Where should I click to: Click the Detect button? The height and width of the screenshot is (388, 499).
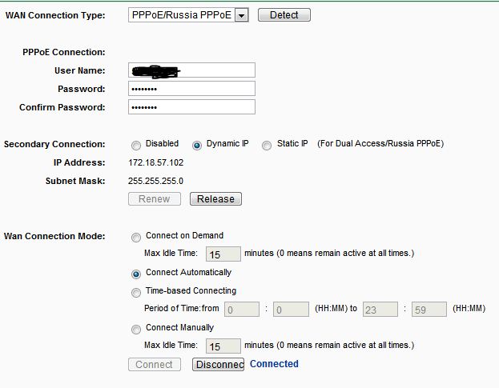(x=284, y=15)
